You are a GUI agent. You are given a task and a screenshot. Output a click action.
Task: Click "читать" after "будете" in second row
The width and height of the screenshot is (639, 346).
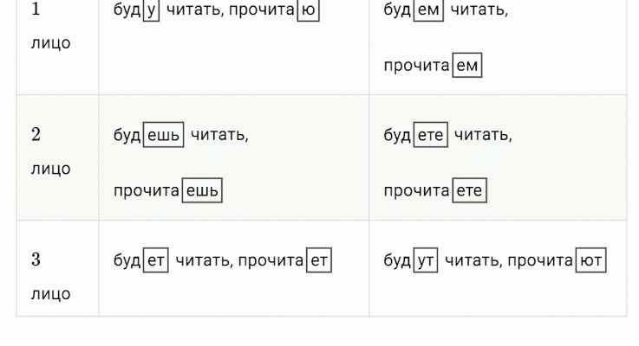click(483, 136)
